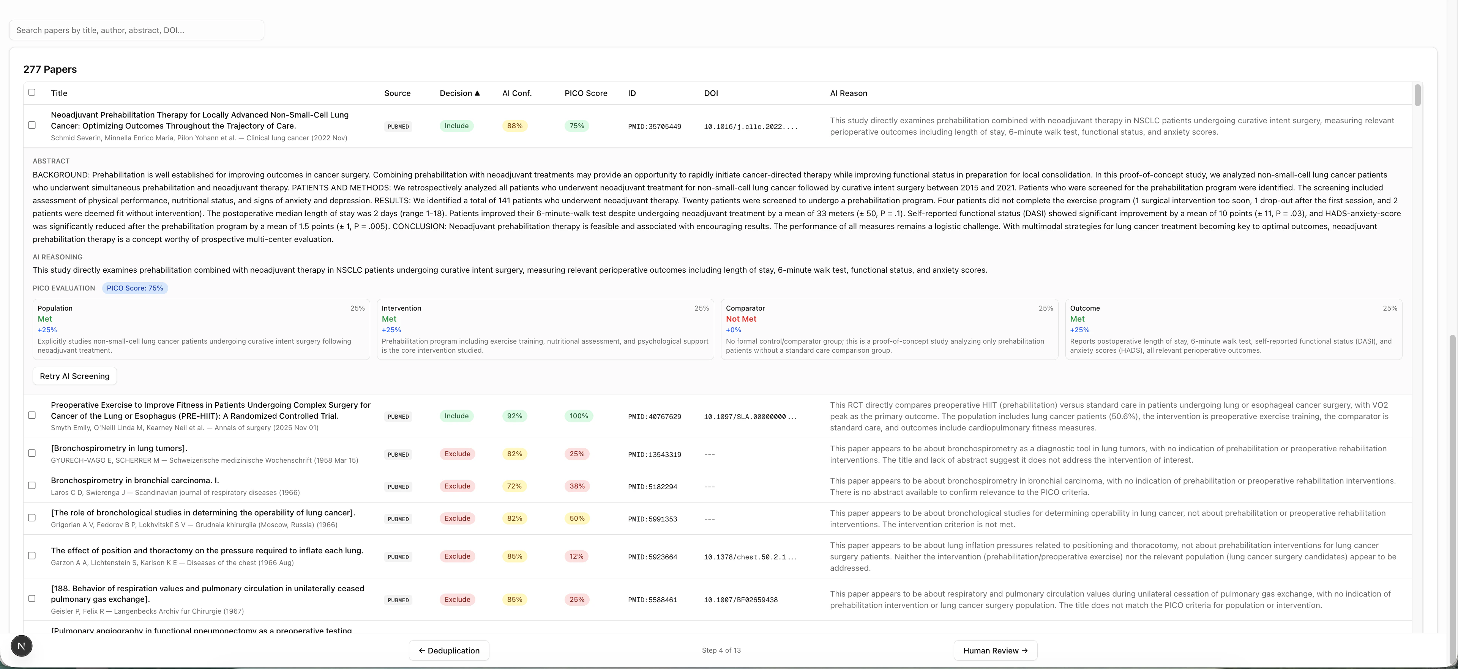This screenshot has height=669, width=1458.
Task: Click the N avatar icon
Action: pos(22,645)
